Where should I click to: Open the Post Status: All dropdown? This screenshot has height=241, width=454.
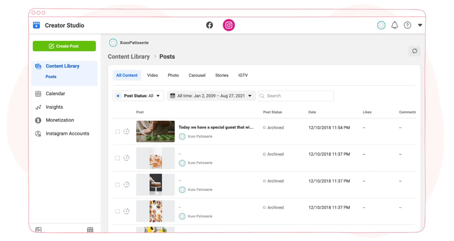click(138, 96)
